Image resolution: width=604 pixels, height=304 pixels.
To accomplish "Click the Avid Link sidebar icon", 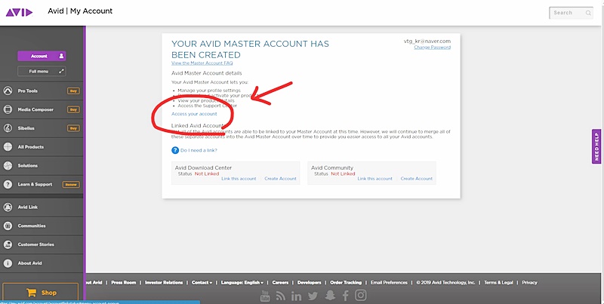I will 8,207.
